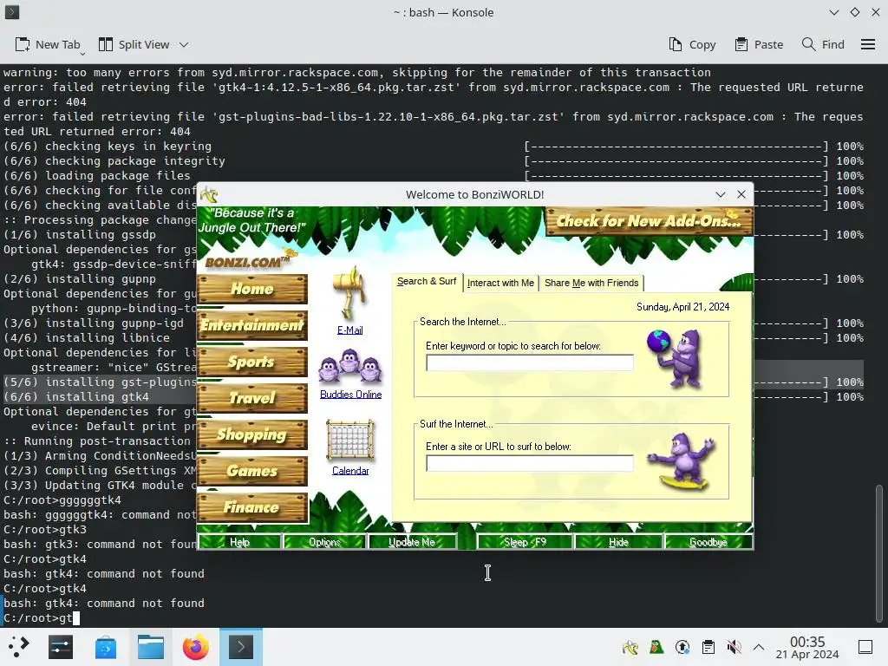Click the Hide button

pyautogui.click(x=618, y=542)
